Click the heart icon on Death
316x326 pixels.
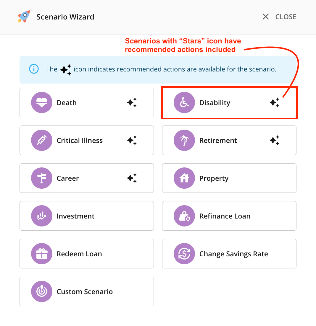pos(42,102)
